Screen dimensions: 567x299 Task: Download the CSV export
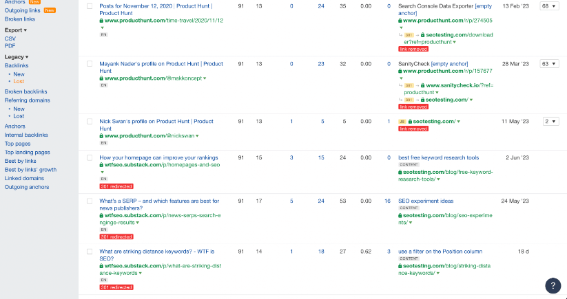[x=10, y=38]
